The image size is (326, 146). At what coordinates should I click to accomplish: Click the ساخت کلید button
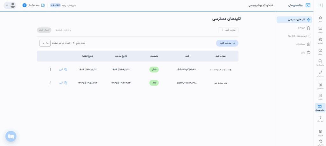click(227, 43)
